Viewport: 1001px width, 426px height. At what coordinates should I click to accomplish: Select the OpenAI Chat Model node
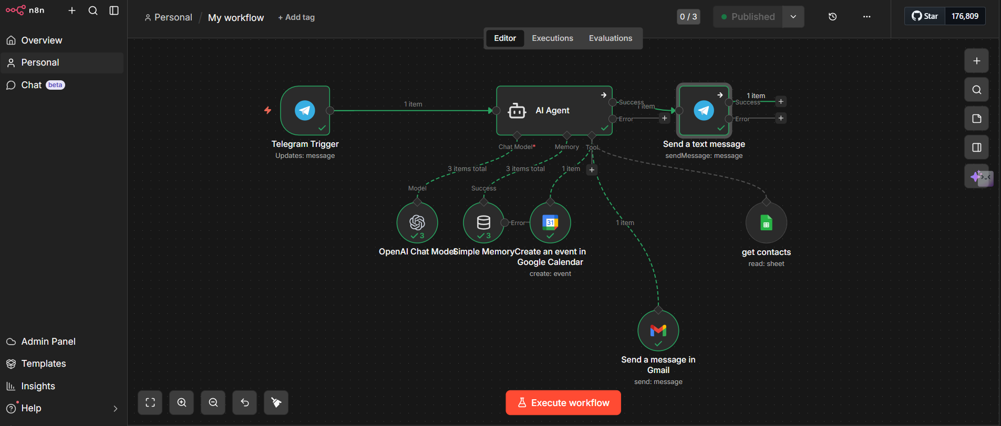[417, 222]
